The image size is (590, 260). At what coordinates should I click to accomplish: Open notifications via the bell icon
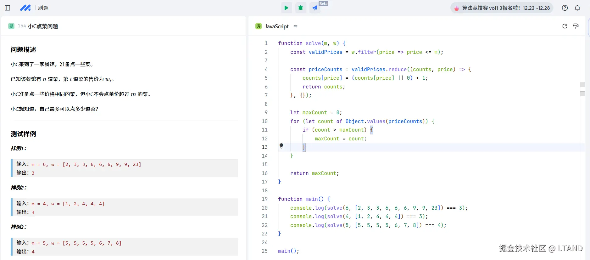[577, 8]
